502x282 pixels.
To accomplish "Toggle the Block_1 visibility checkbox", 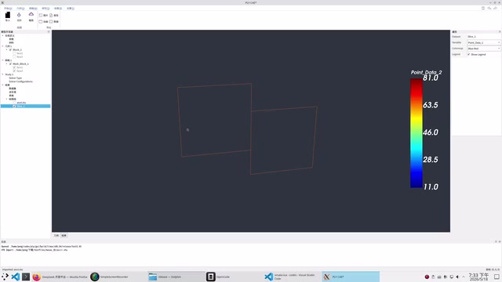I will [10, 50].
